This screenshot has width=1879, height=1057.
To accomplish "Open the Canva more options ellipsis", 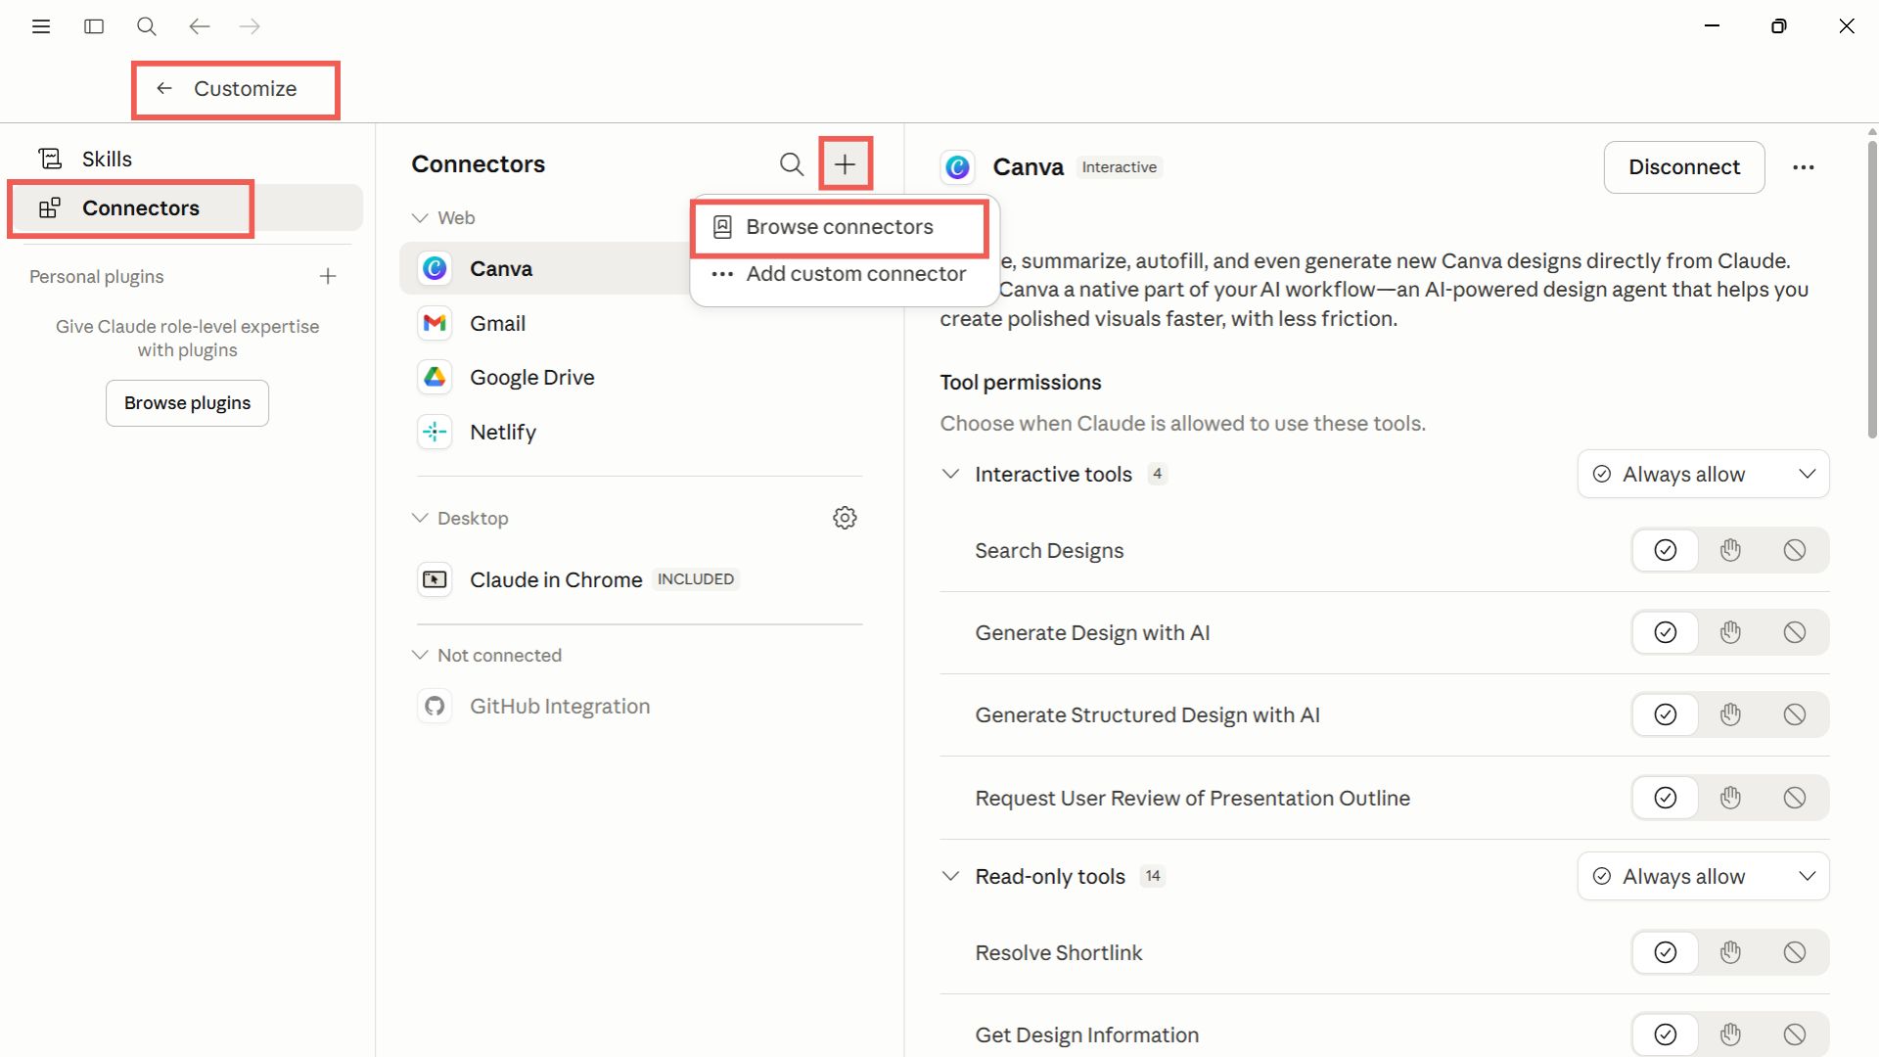I will [1803, 167].
